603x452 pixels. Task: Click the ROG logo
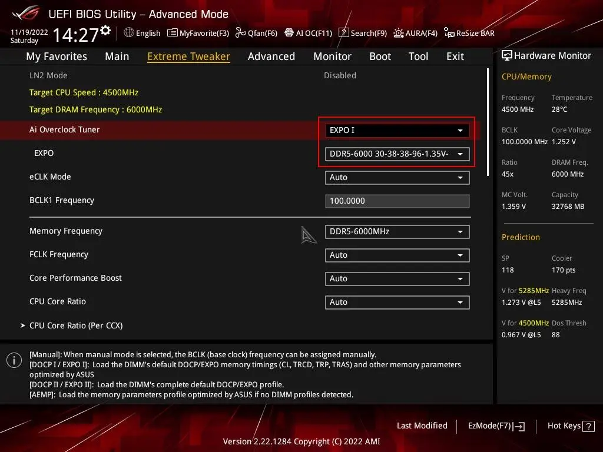pos(26,14)
